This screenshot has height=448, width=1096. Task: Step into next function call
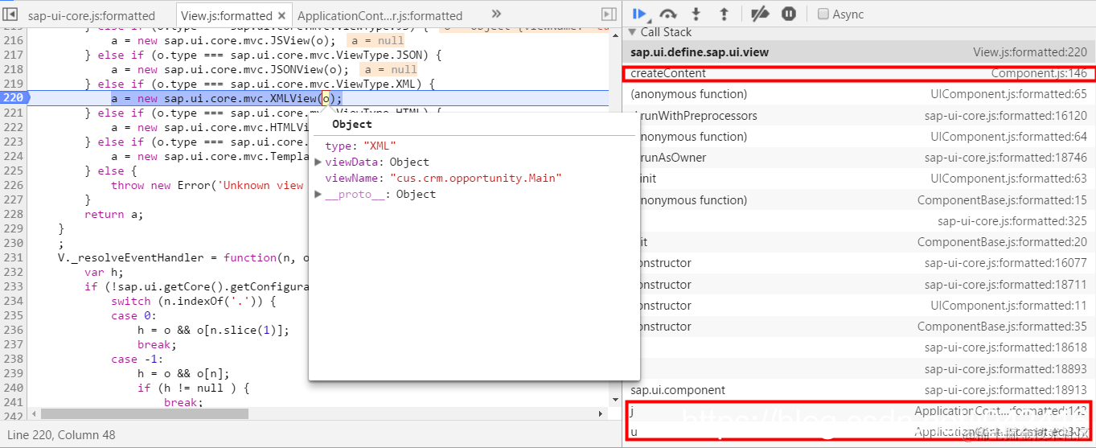pos(696,14)
